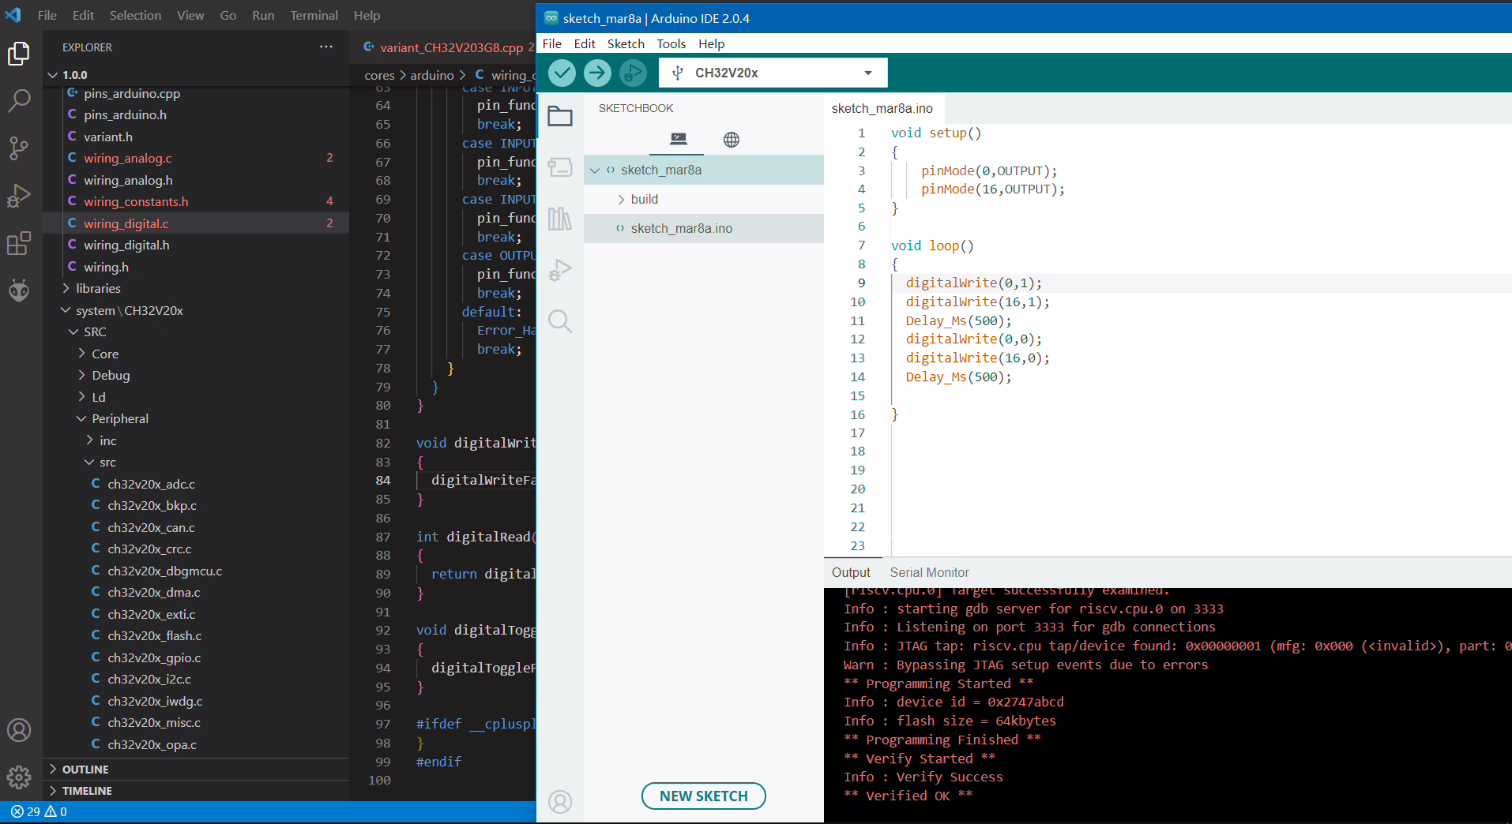Click the Arduino Verify checkmark button

click(562, 73)
